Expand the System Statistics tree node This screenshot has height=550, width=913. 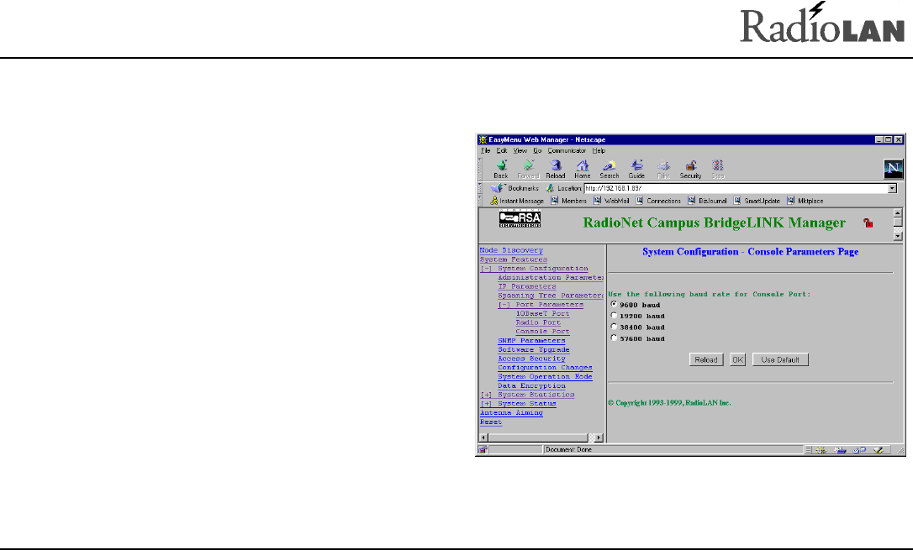485,395
